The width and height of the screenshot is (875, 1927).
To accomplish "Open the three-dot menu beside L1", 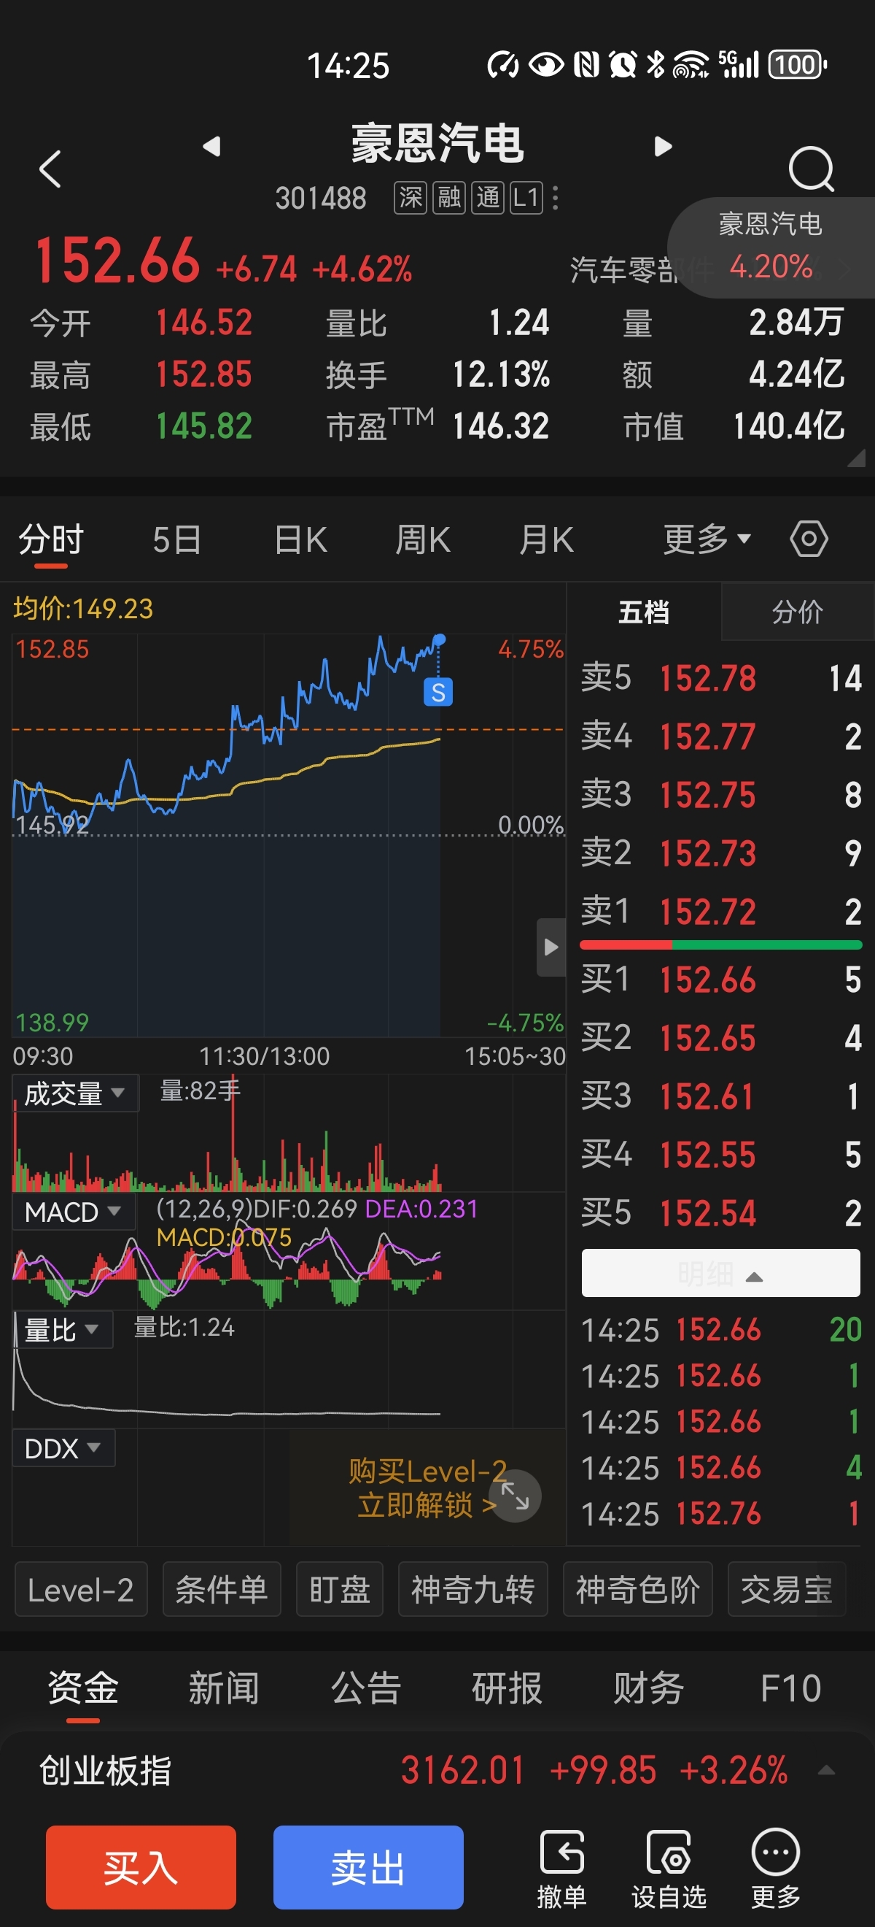I will (554, 198).
